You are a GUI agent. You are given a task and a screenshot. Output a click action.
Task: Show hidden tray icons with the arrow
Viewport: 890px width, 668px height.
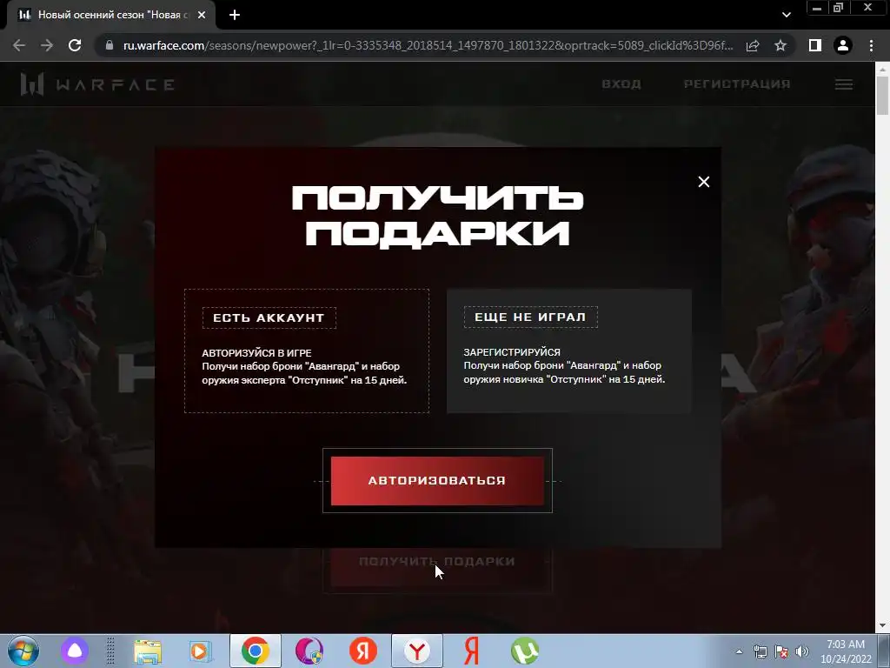(x=739, y=651)
